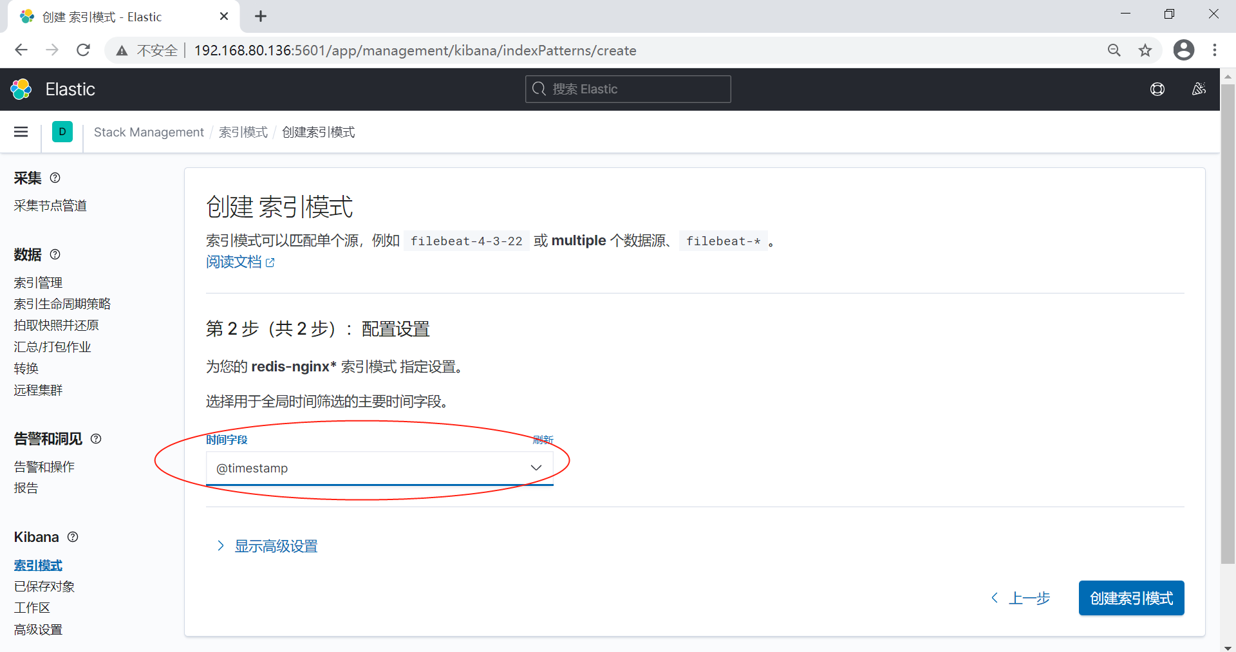The height and width of the screenshot is (652, 1236).
Task: Click the help icon beside Kibana
Action: point(73,537)
